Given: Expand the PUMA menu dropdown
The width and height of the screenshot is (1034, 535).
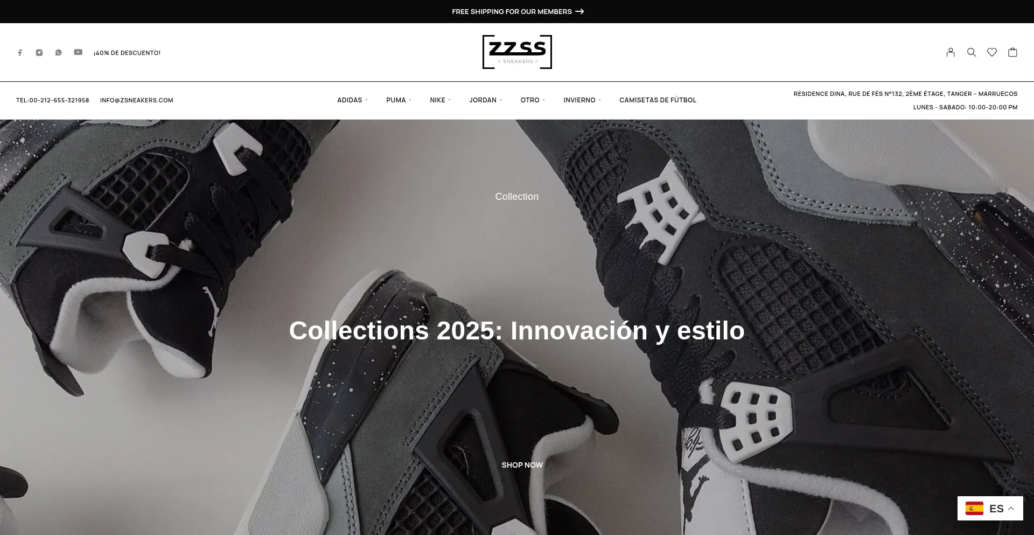Looking at the screenshot, I should (399, 100).
